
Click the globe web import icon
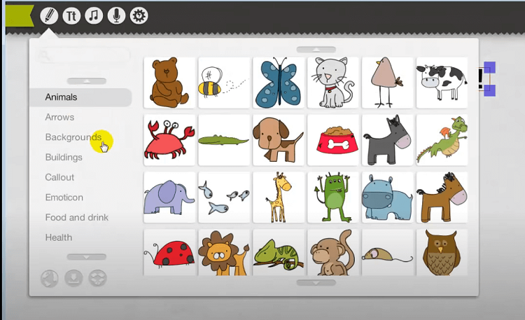pos(50,278)
